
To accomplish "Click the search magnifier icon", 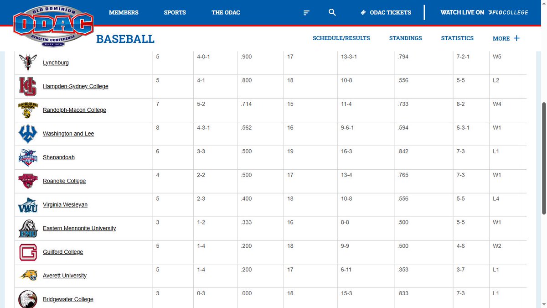I will click(332, 12).
